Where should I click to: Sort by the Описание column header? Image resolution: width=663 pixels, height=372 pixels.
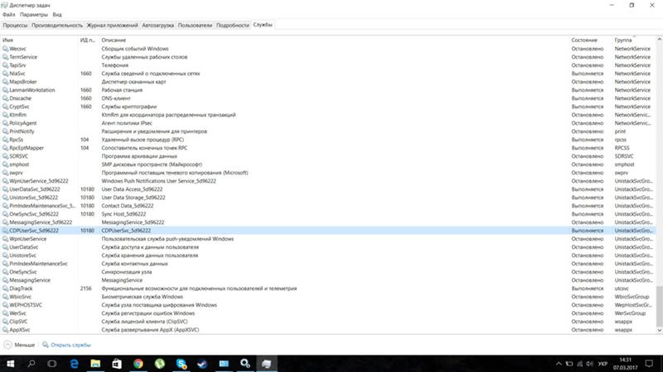(x=334, y=40)
